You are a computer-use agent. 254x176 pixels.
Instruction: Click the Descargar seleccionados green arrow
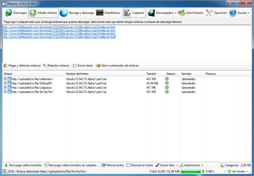(x=6, y=165)
